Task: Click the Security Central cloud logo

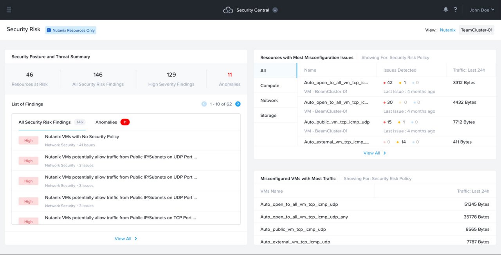Action: tap(227, 9)
